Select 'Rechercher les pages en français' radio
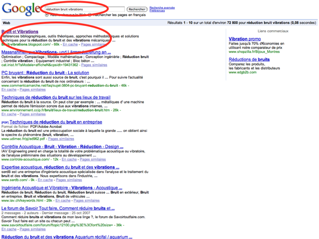 pyautogui.click(x=89, y=15)
